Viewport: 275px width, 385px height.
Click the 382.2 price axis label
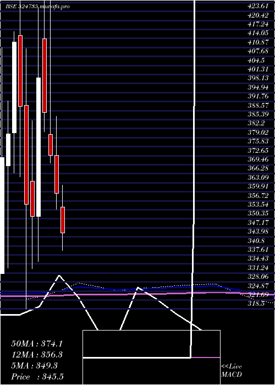click(256, 123)
